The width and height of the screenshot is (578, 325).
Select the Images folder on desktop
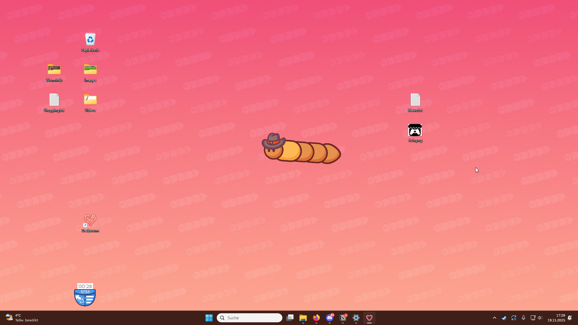click(90, 70)
